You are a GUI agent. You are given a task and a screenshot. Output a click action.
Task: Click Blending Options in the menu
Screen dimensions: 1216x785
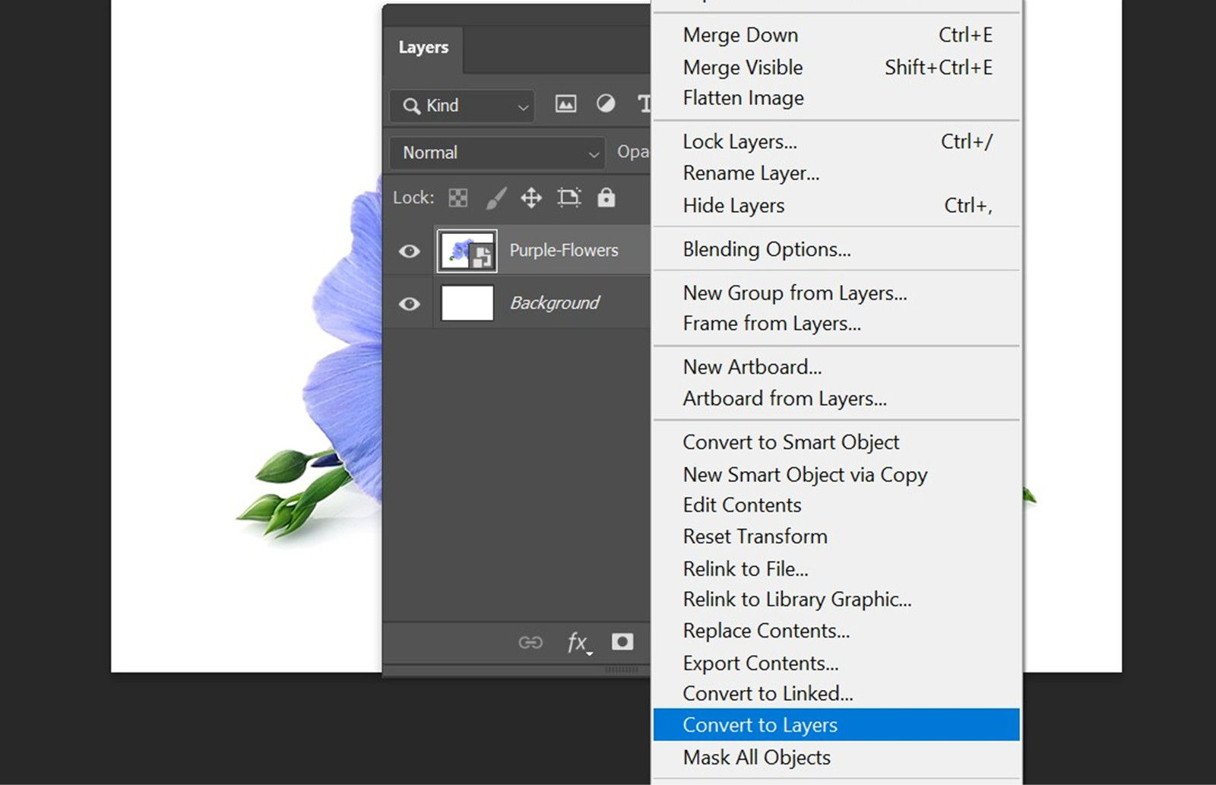[767, 249]
